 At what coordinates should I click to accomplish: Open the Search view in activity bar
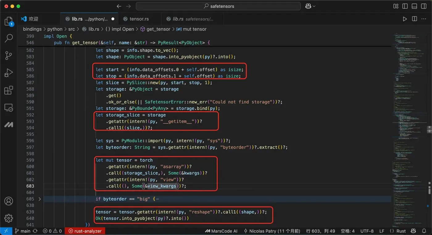(9, 38)
